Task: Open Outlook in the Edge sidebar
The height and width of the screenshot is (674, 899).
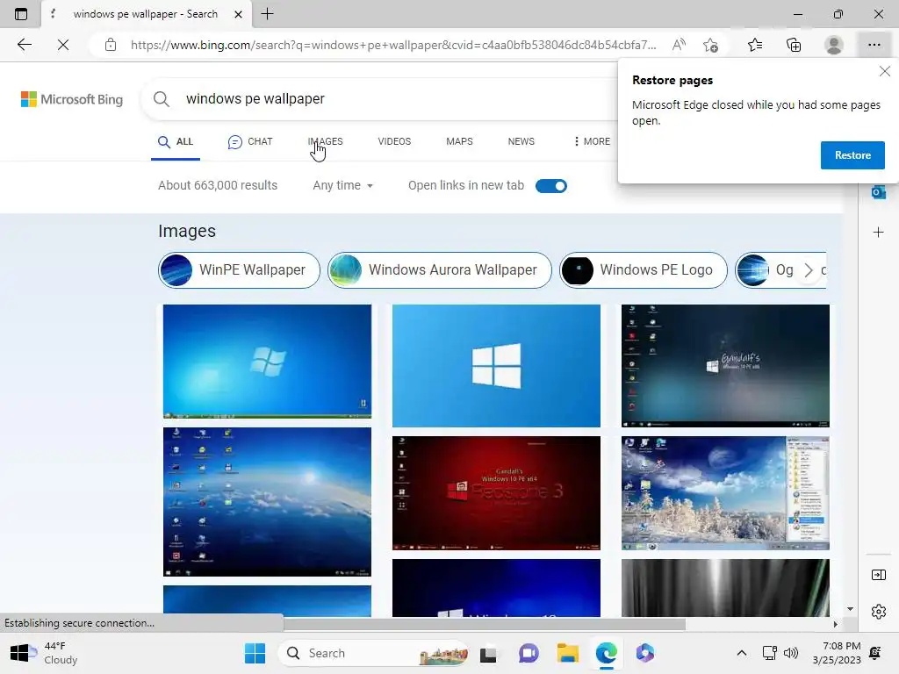Action: [878, 192]
